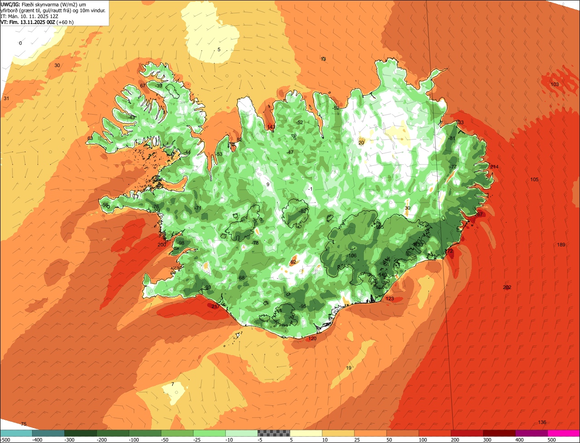Click the "136" value near the bottom right
This screenshot has width=580, height=443.
tap(542, 423)
